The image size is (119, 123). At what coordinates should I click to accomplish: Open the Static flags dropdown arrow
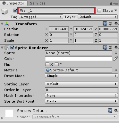pos(116,11)
